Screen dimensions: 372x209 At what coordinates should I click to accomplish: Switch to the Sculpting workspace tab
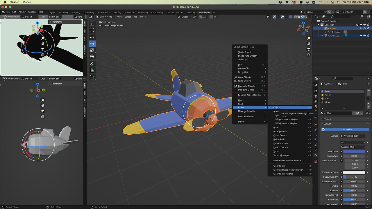click(x=76, y=12)
